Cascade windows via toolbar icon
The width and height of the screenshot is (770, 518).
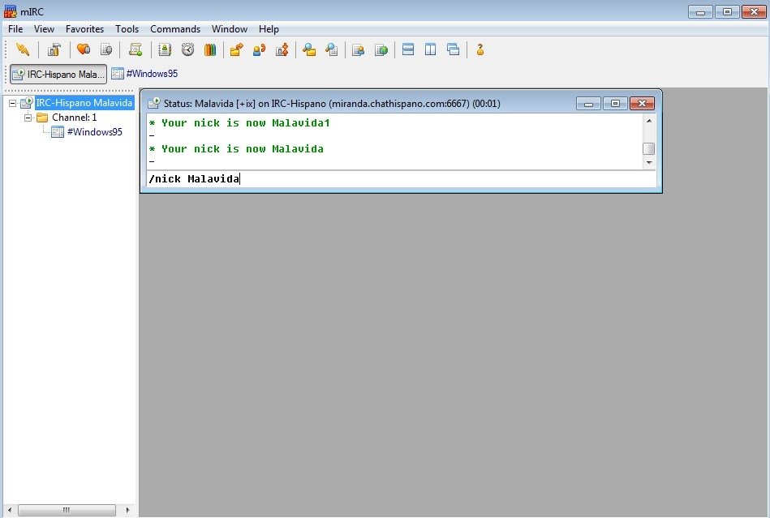coord(453,49)
